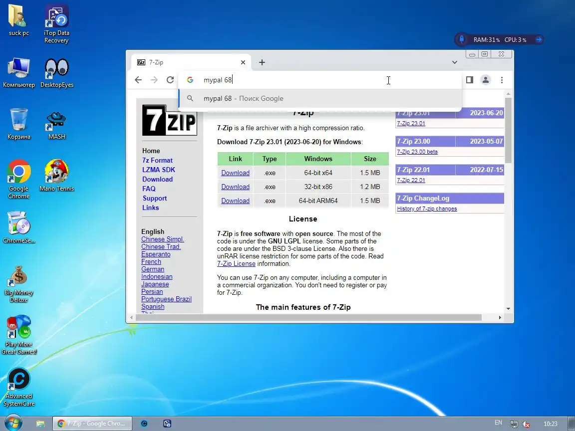The width and height of the screenshot is (575, 431).
Task: Open iTop Data Recovery taskbar icon
Action: [x=167, y=424]
